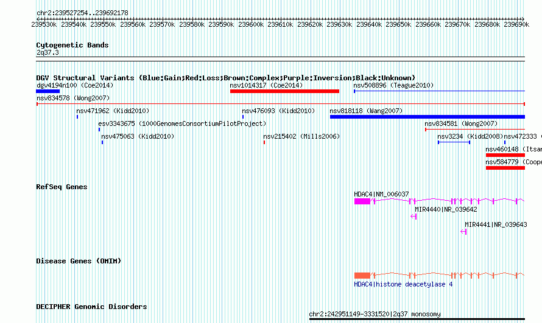Click the DECIPHER Genomic Disorders track title
Screen dimensions: 542x323
[x=91, y=307]
